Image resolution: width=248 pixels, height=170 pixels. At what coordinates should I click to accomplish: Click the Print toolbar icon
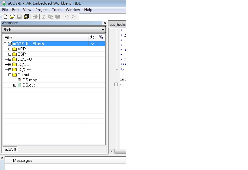pyautogui.click(x=35, y=17)
